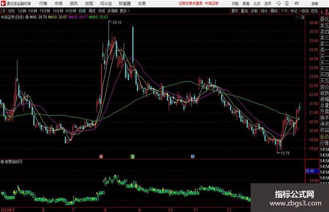Click the 港 marker on the chart
Image resolution: width=329 pixels, height=212 pixels.
tap(132, 156)
